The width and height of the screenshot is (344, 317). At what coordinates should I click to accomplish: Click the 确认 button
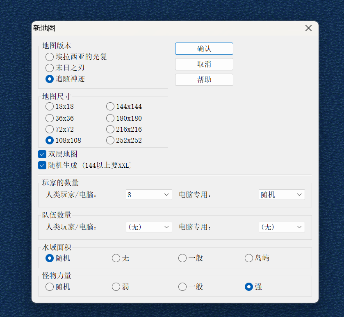point(204,48)
